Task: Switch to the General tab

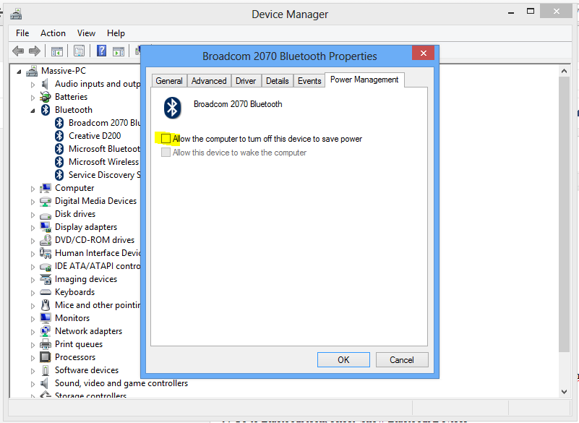Action: click(x=169, y=81)
